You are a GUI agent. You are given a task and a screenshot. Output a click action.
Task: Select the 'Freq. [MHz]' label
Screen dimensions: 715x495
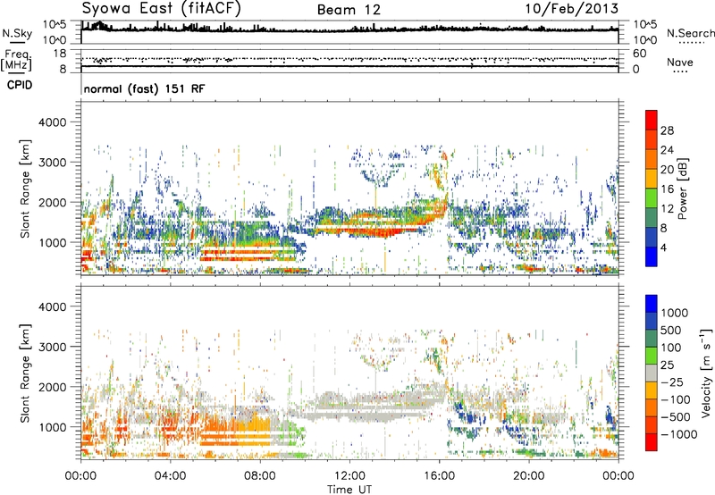pyautogui.click(x=16, y=61)
